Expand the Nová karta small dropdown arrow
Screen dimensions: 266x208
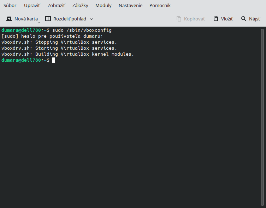[39, 23]
